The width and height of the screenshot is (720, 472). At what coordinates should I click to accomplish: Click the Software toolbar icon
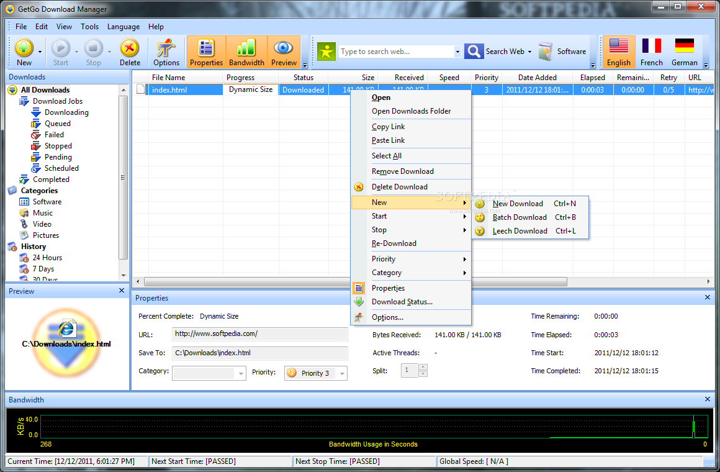pyautogui.click(x=546, y=52)
